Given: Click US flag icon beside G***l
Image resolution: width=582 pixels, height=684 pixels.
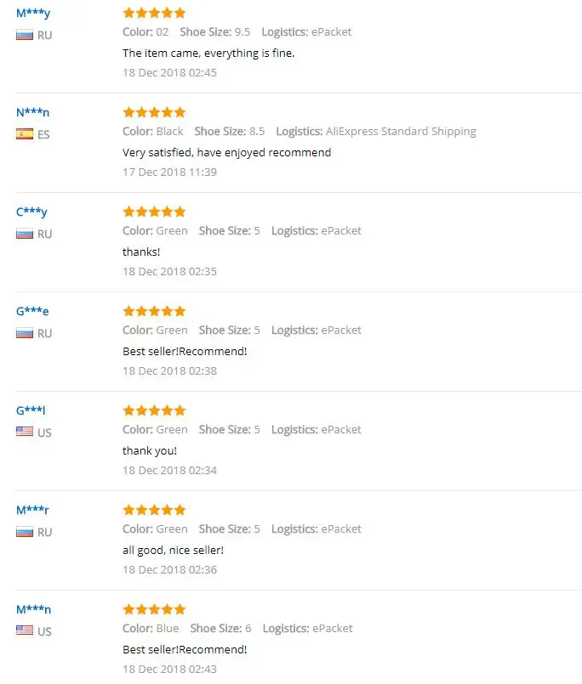Looking at the screenshot, I should tap(25, 432).
